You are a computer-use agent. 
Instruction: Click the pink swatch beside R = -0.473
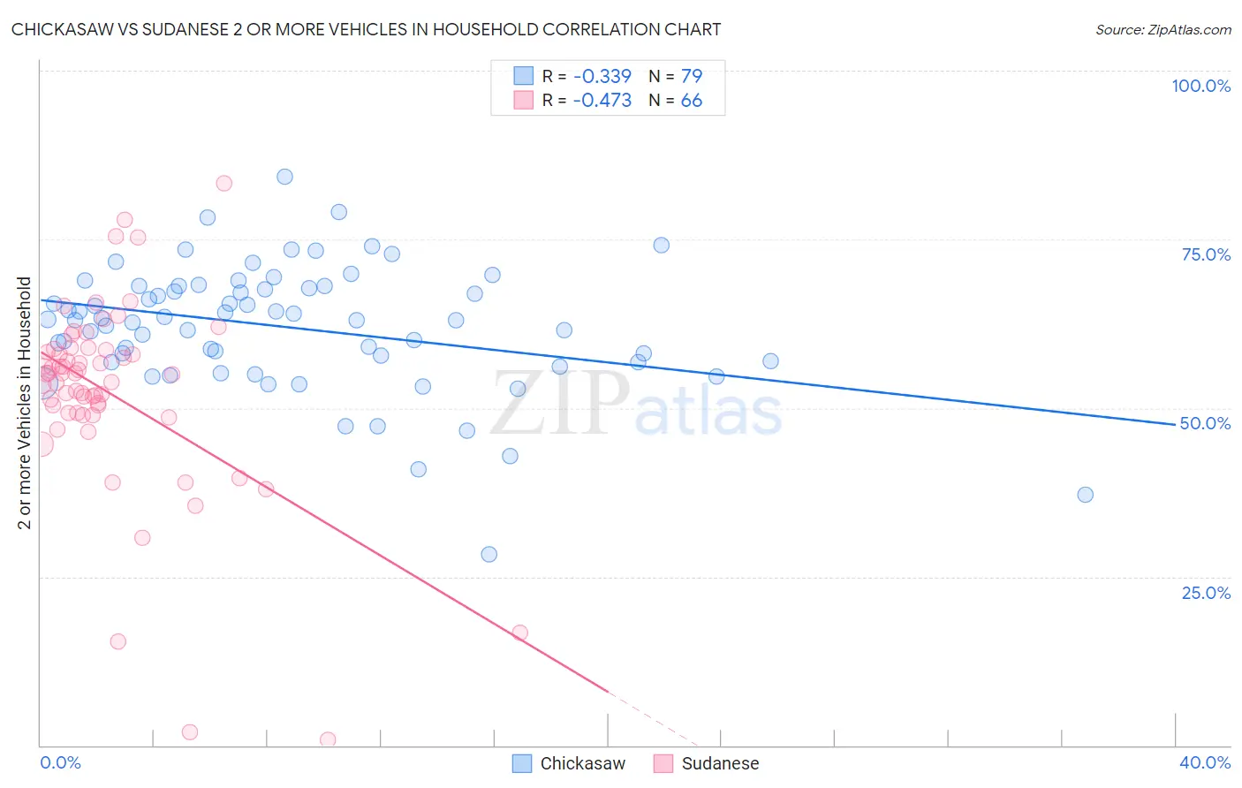524,100
